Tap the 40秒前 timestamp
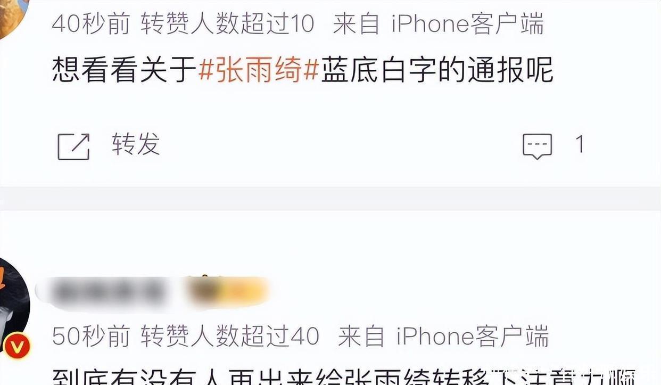 pos(91,24)
